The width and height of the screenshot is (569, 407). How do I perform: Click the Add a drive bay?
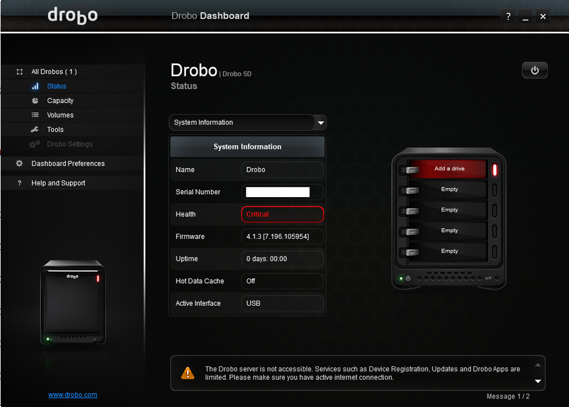(x=449, y=169)
